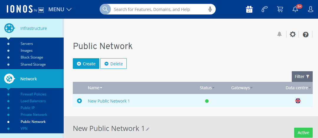Expand the MENU dropdown
318x138 pixels.
coord(60,9)
